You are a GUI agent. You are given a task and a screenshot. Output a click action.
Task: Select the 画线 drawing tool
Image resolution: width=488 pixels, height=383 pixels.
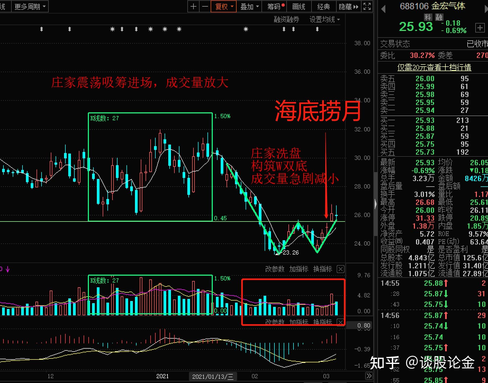click(299, 6)
